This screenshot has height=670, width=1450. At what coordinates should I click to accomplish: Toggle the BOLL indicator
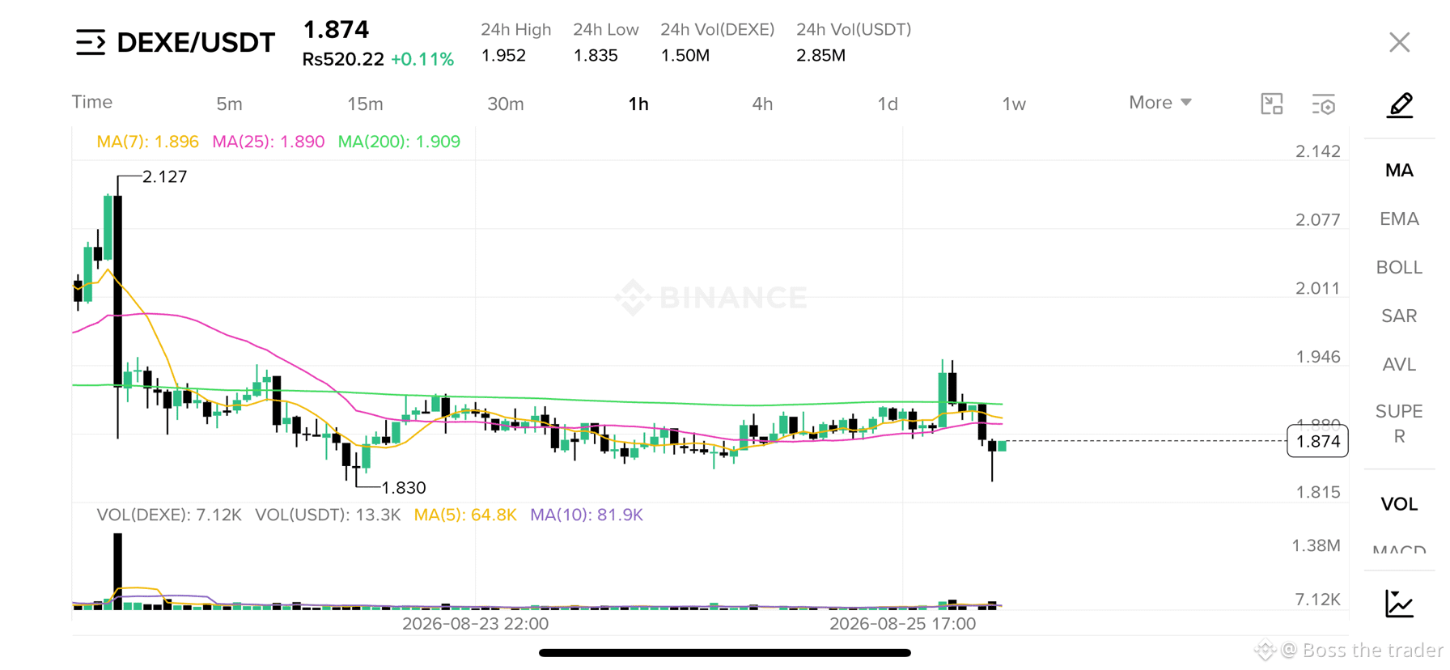1399,267
